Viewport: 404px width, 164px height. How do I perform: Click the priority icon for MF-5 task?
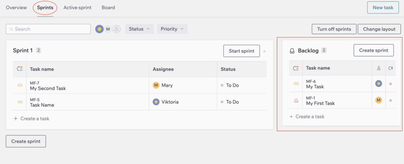coord(20,102)
